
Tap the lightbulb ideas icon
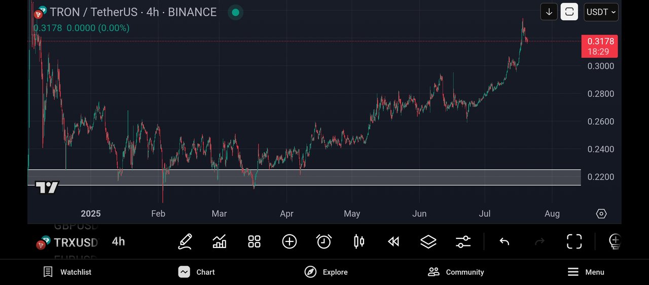(615, 241)
